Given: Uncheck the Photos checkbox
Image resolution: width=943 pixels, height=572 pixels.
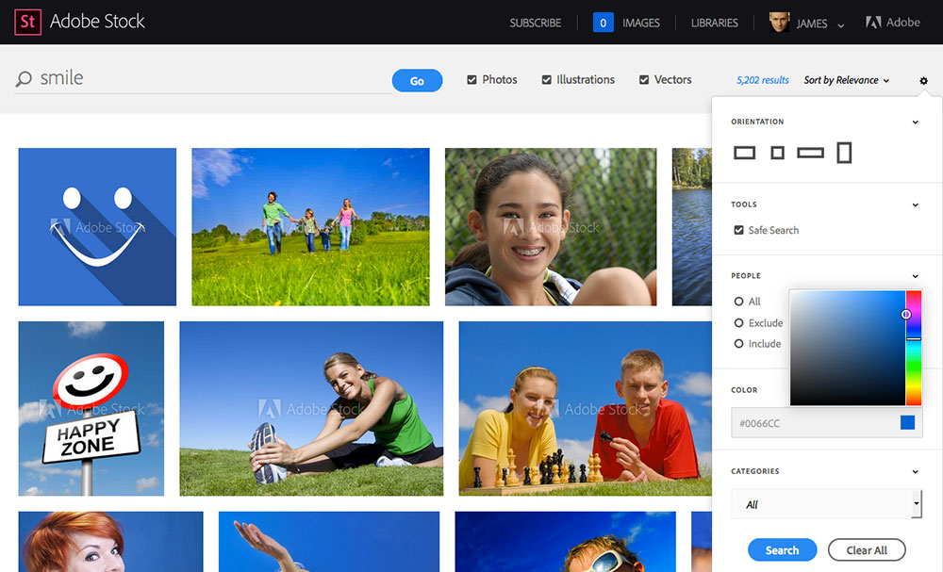Looking at the screenshot, I should click(x=471, y=80).
